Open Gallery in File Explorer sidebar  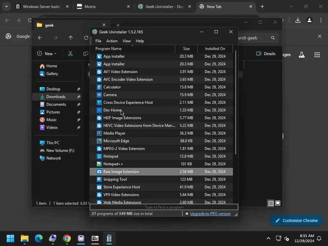(49, 74)
